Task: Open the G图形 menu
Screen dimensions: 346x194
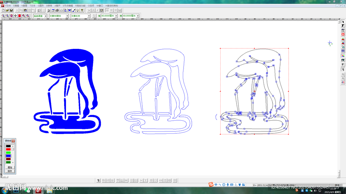Action: (41, 6)
